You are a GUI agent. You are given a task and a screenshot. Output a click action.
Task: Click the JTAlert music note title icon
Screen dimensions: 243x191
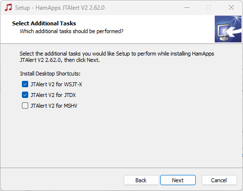point(8,7)
